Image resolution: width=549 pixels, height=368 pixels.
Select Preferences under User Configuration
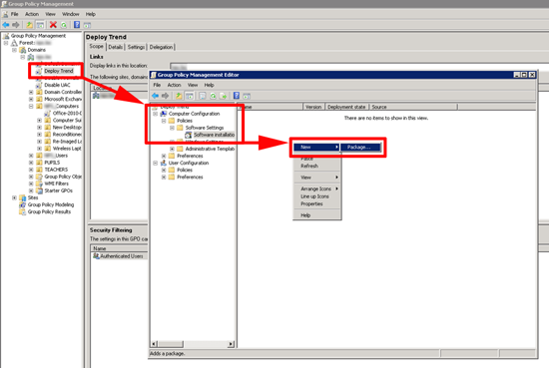(x=190, y=177)
